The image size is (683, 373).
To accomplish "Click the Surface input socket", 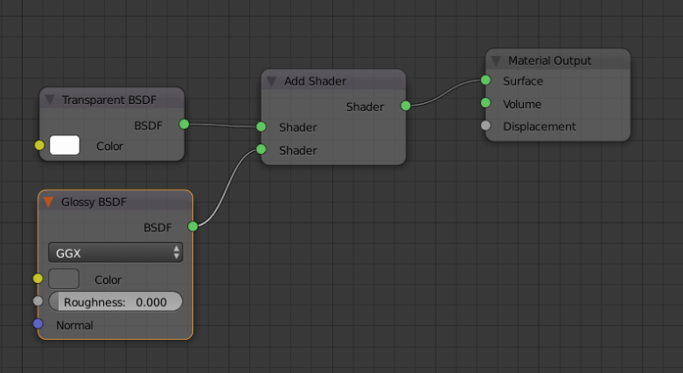I will tap(485, 80).
